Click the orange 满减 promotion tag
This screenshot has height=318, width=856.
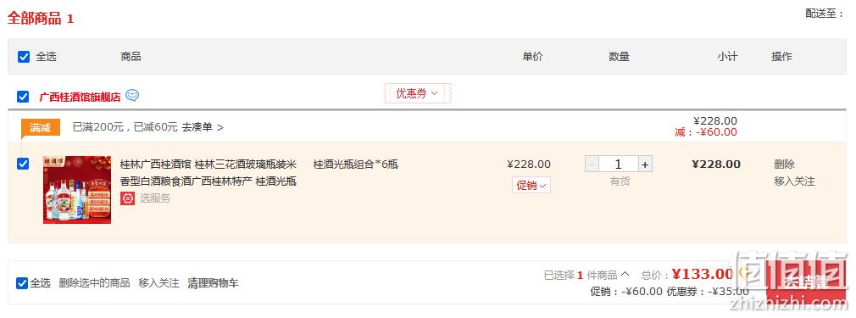(41, 128)
